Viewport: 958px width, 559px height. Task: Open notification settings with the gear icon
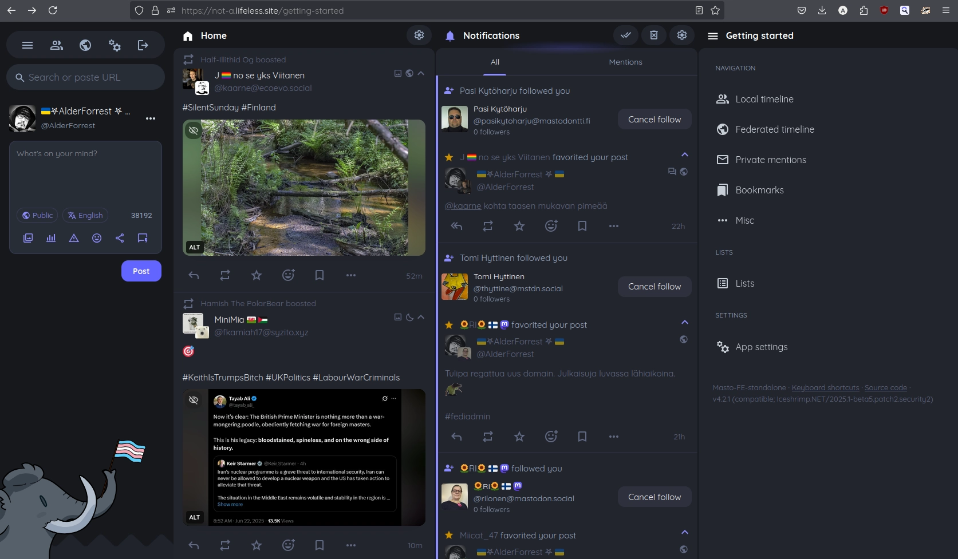coord(681,35)
